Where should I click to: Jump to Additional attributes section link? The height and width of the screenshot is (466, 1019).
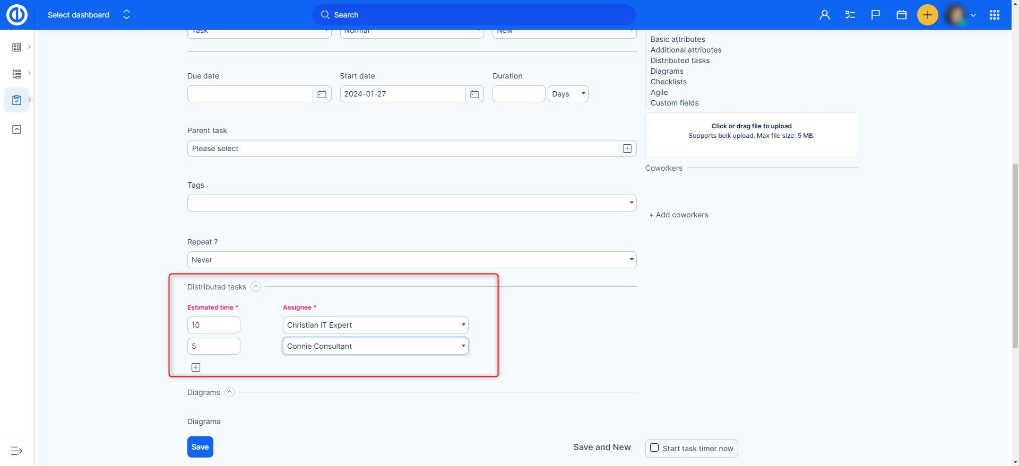pyautogui.click(x=686, y=50)
